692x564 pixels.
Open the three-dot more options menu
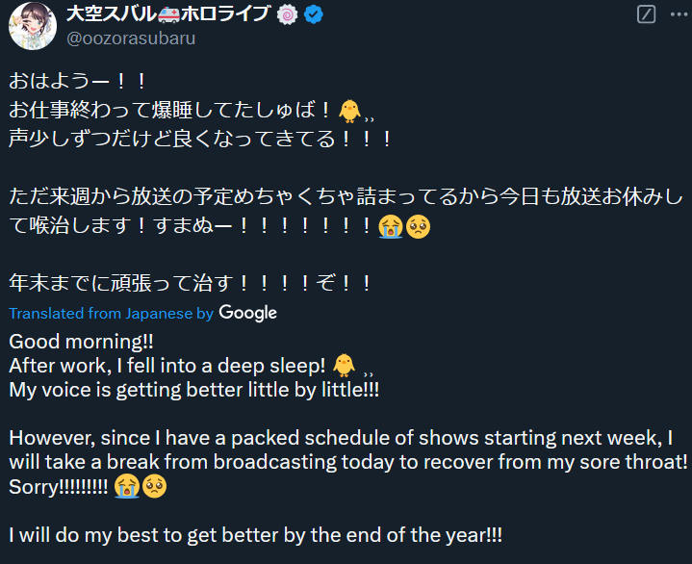(x=679, y=14)
